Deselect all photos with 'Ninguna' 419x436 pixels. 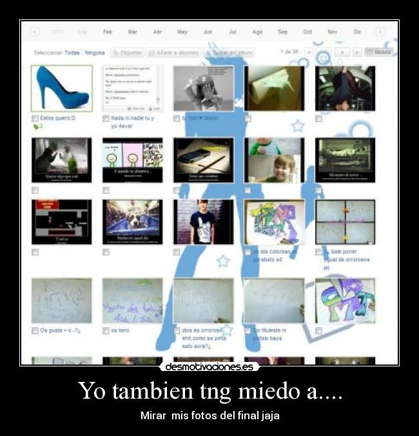click(x=95, y=53)
